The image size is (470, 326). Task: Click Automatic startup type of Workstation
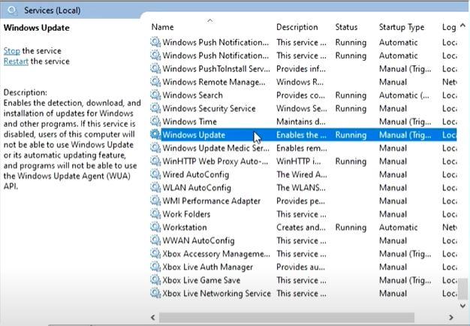click(398, 228)
